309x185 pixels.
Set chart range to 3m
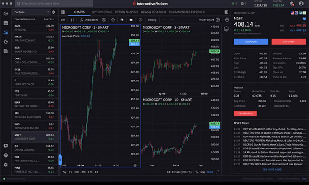pyautogui.click(x=83, y=172)
